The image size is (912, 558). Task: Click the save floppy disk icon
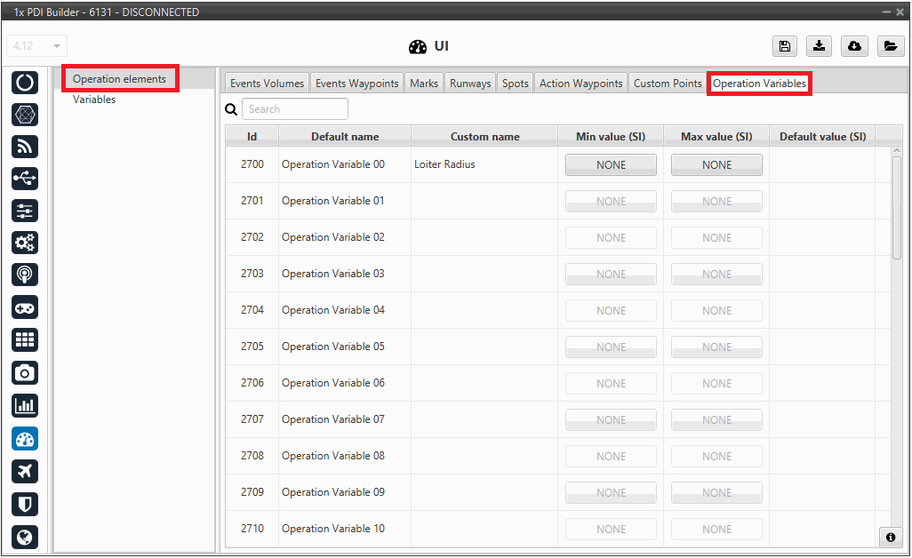pyautogui.click(x=784, y=46)
